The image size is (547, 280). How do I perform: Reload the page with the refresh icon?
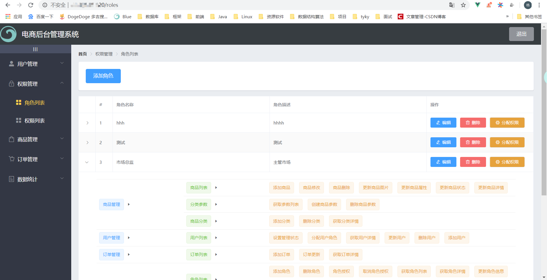tap(30, 5)
